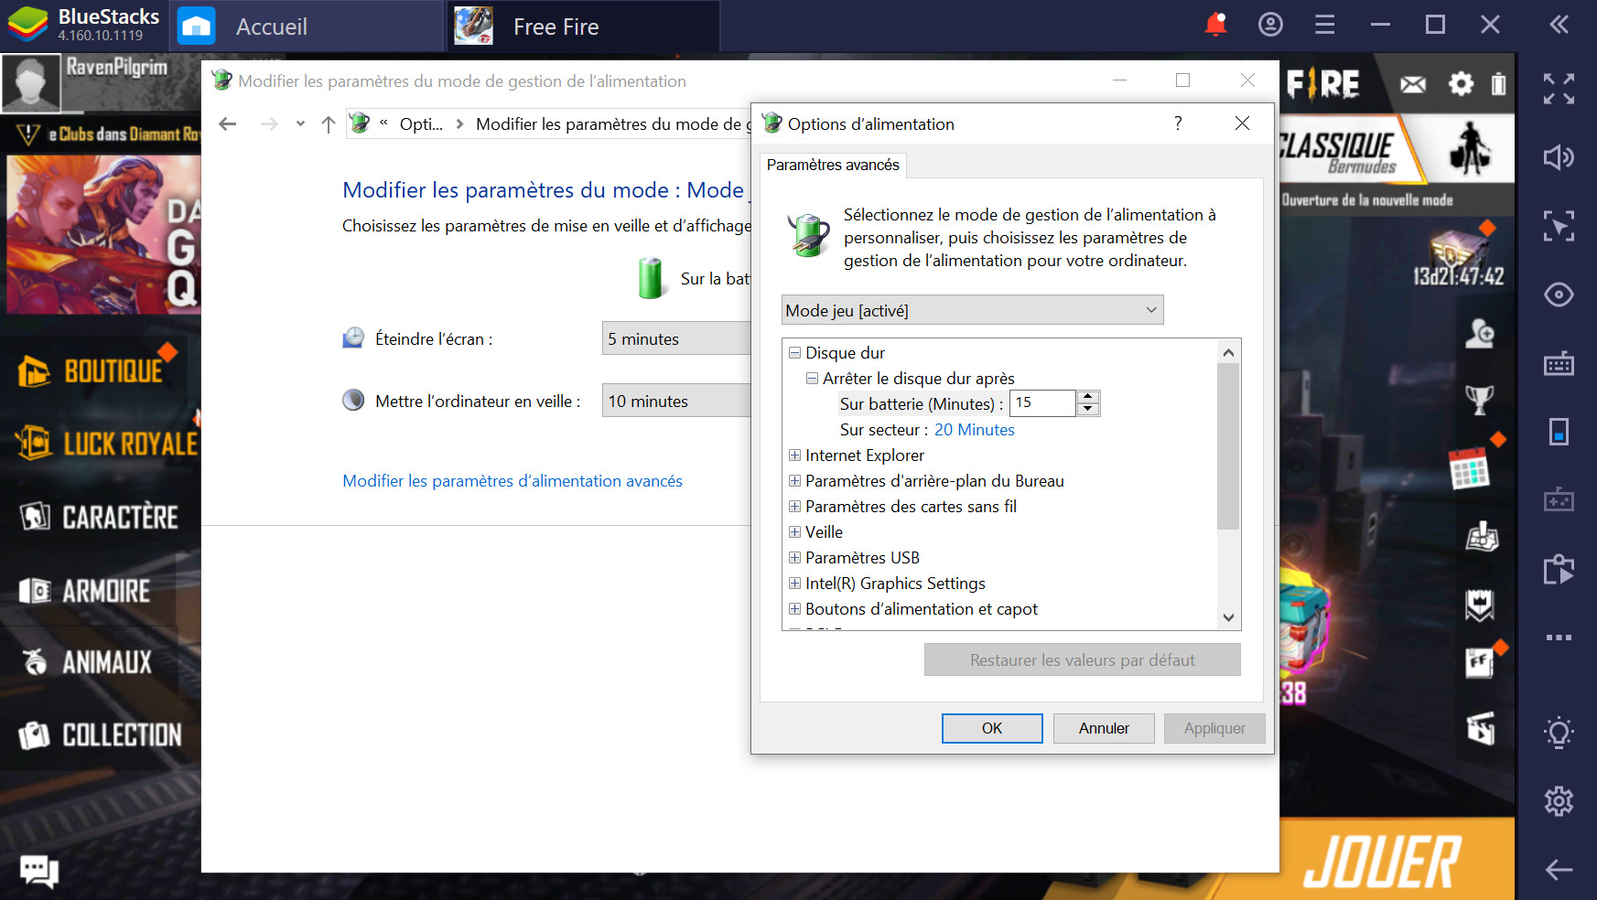Collapse Arrêter le disque dur après node
The image size is (1597, 900).
coord(812,379)
